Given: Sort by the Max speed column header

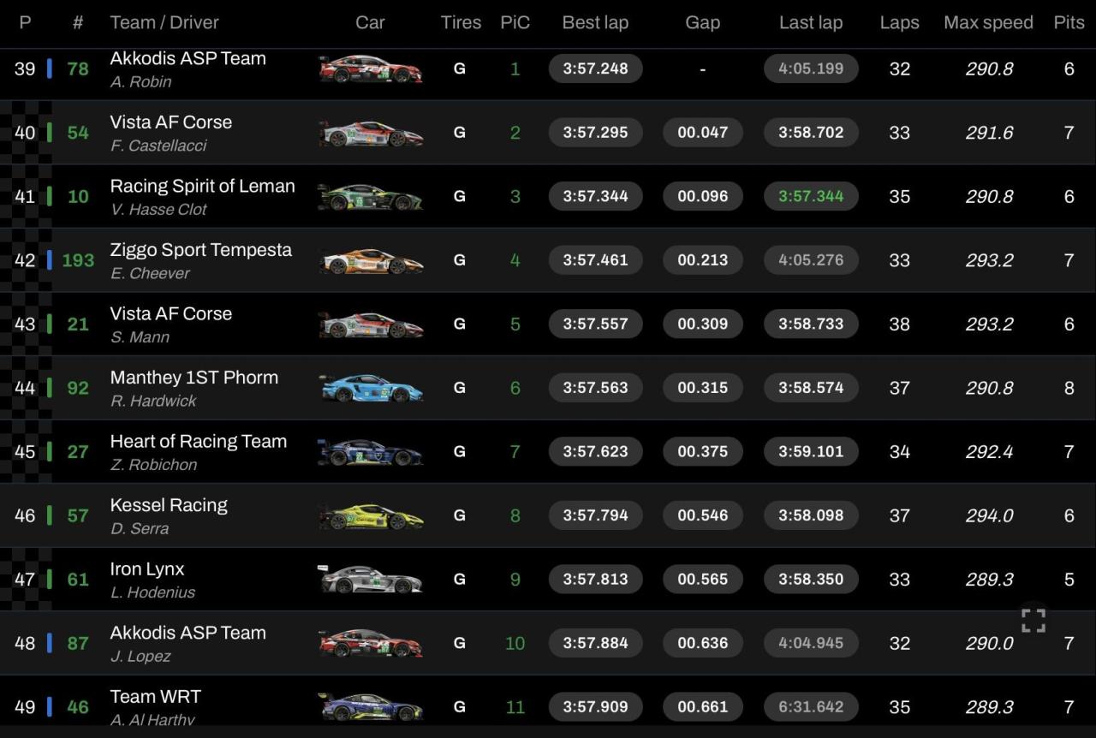Looking at the screenshot, I should click(x=988, y=23).
